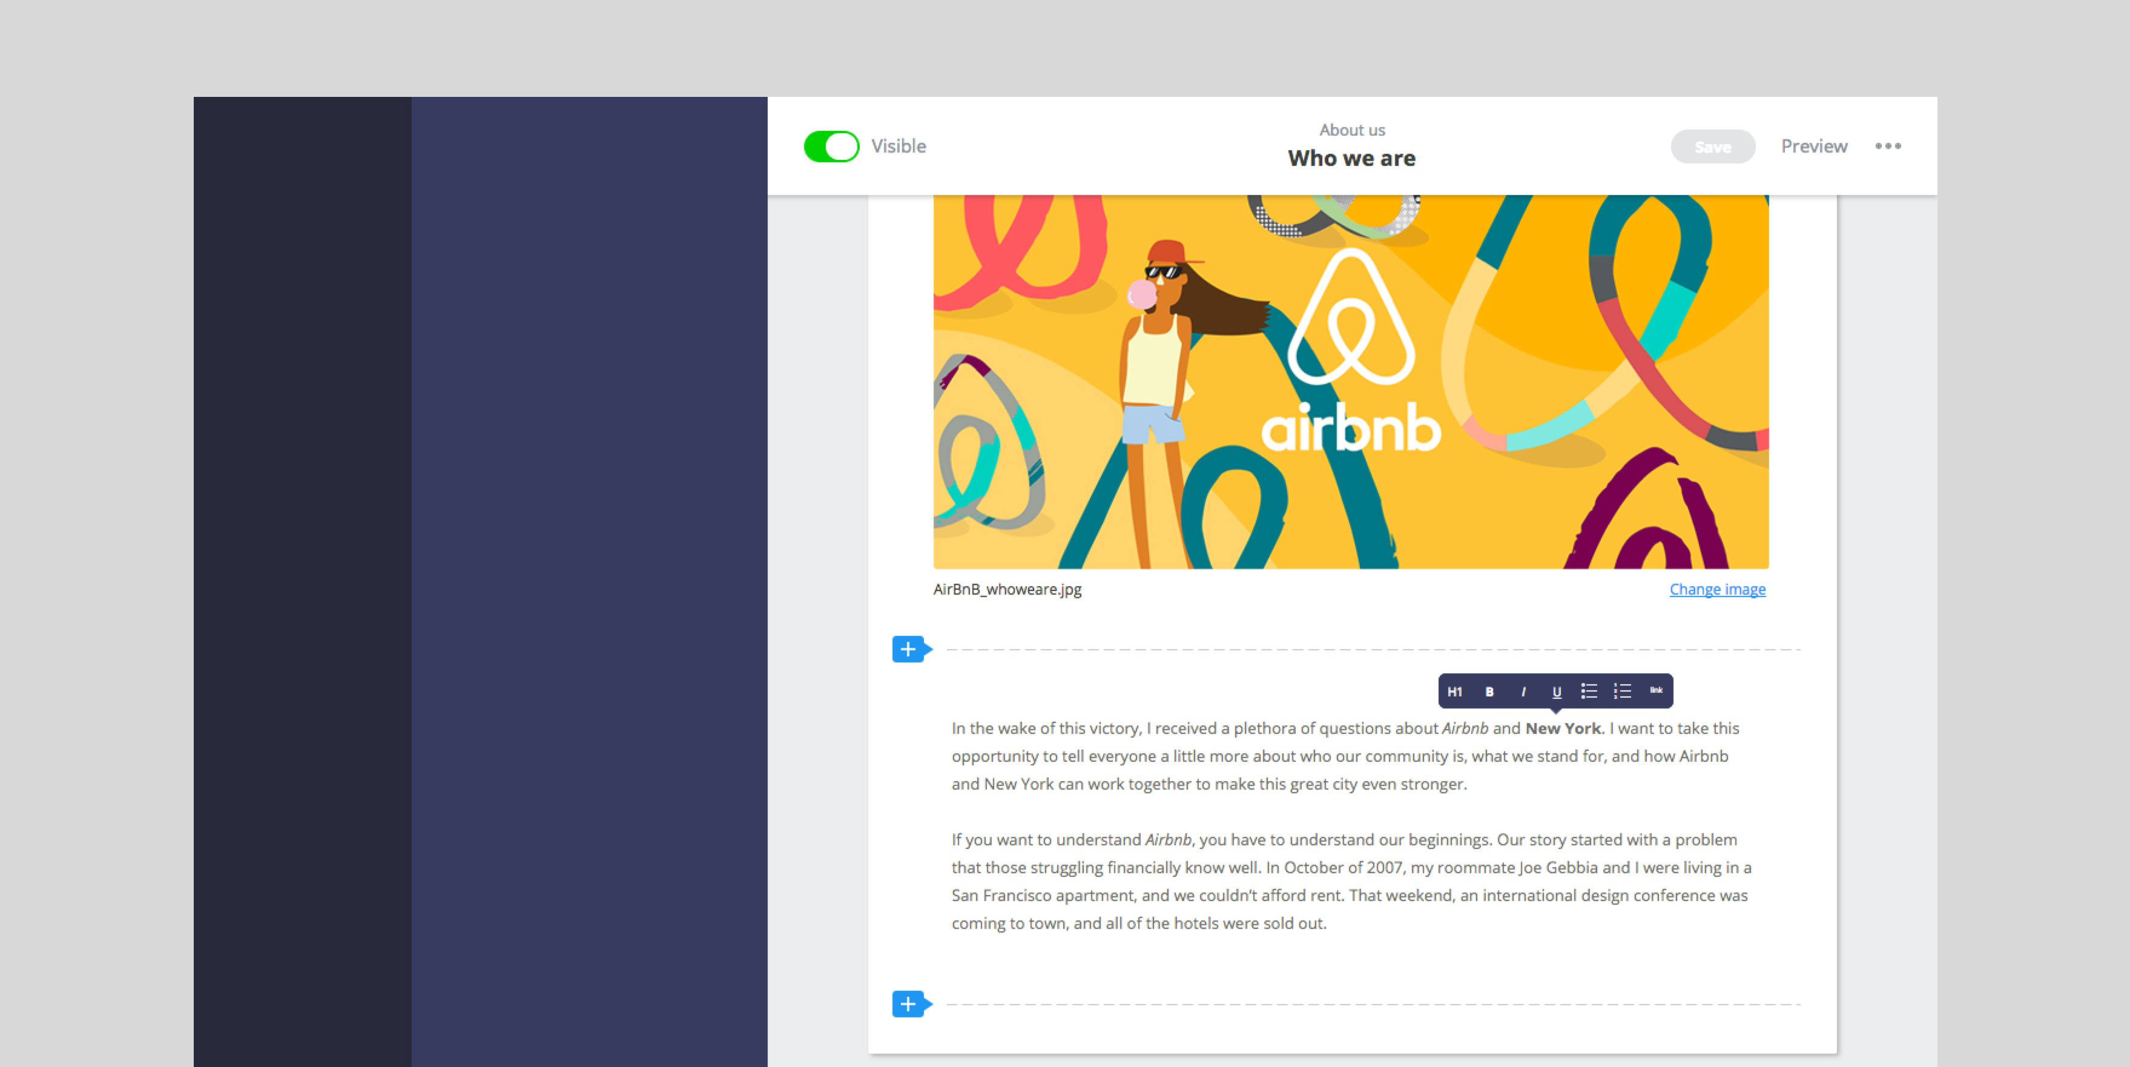This screenshot has height=1067, width=2130.
Task: Click the bold 'New York' text
Action: (1563, 728)
